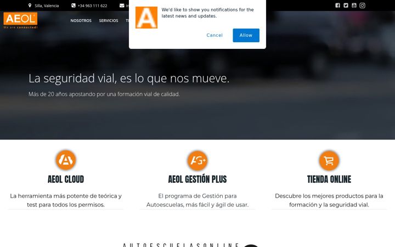
Task: Click the notification message 'We'd like to show you notifications'
Action: 207,13
